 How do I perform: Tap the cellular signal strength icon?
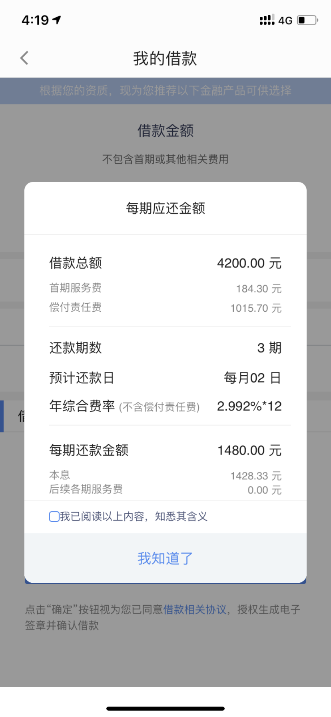(267, 20)
